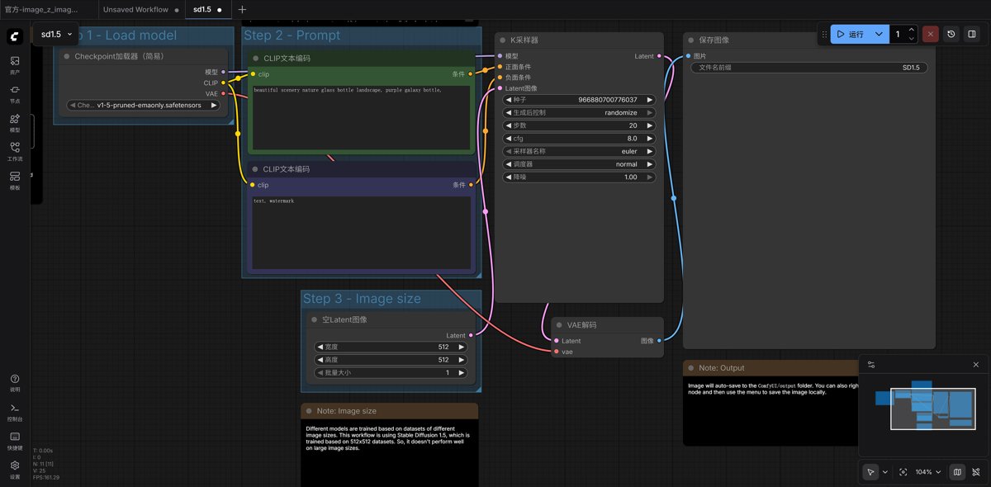Click the cfg 8.0 value slider

(x=579, y=139)
